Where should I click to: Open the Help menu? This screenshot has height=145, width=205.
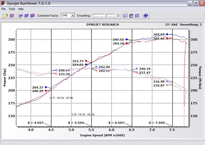coord(21,9)
